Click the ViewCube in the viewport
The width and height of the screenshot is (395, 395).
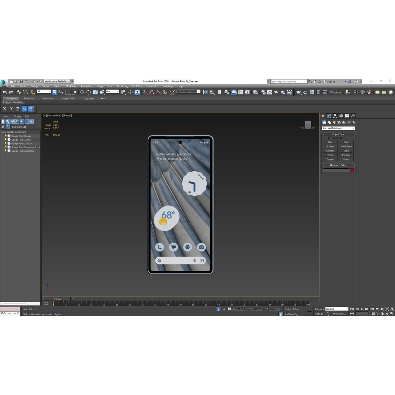pyautogui.click(x=308, y=124)
